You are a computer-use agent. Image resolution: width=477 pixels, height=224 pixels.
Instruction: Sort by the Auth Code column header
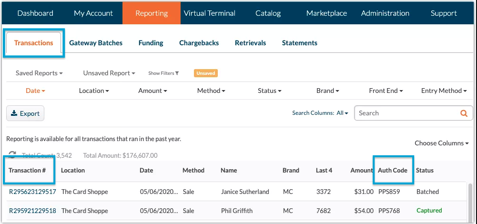click(393, 170)
